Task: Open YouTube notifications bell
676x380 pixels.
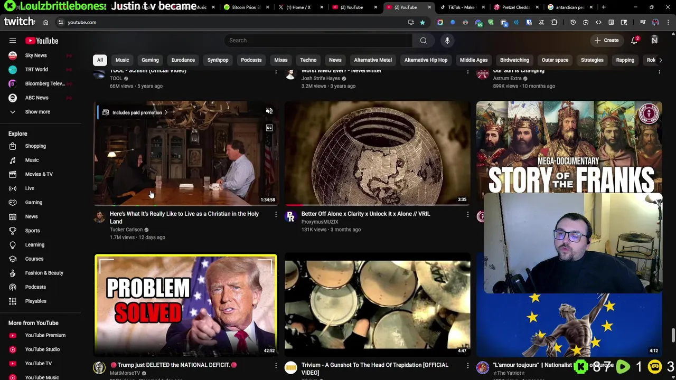Action: pos(634,40)
